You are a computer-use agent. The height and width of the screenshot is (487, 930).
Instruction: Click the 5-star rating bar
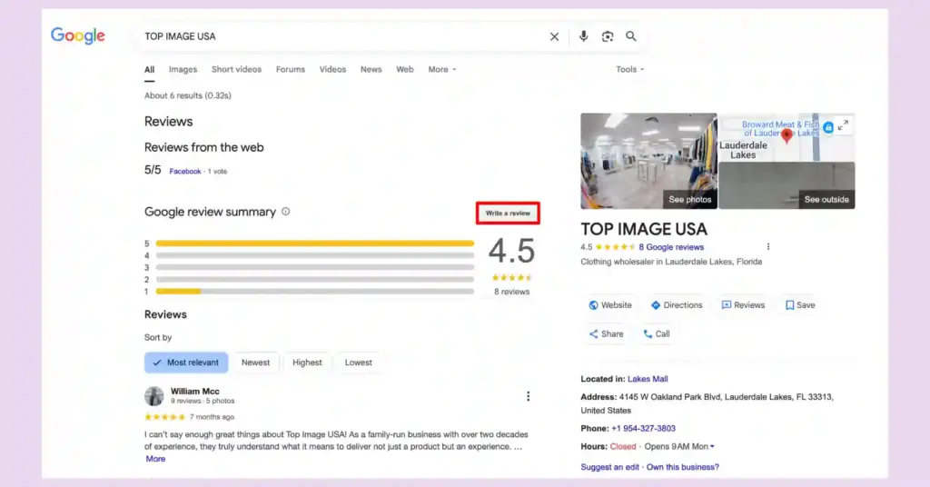click(315, 243)
